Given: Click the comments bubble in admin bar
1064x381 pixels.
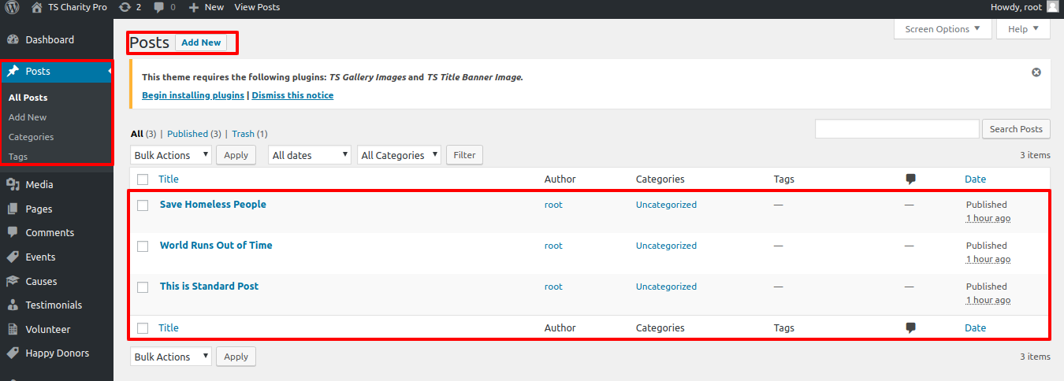Looking at the screenshot, I should point(160,7).
